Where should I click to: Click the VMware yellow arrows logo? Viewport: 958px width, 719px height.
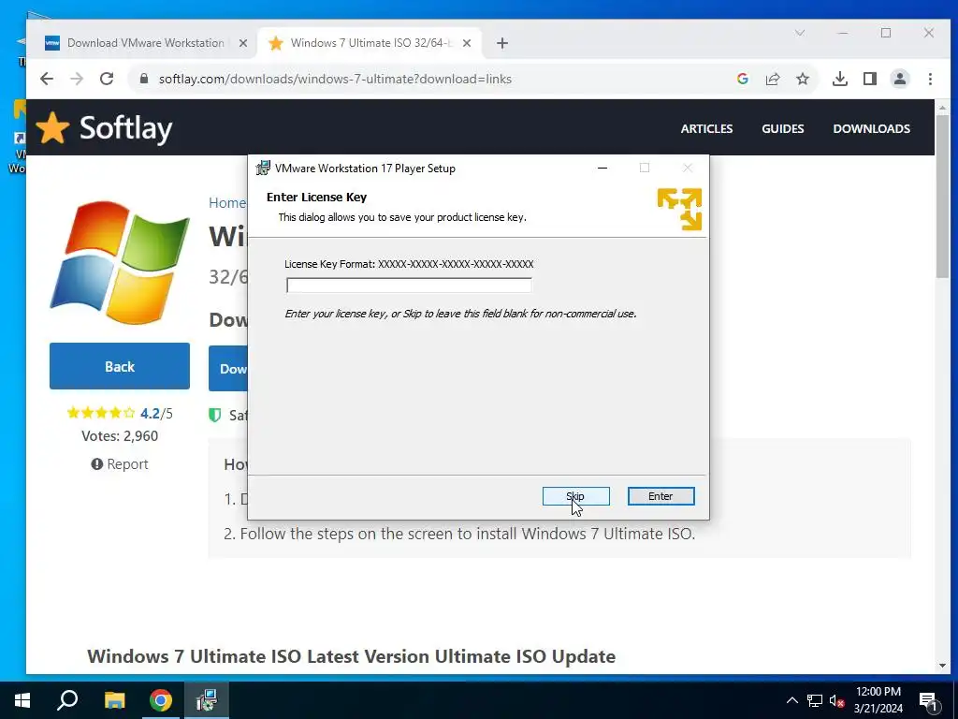(679, 209)
